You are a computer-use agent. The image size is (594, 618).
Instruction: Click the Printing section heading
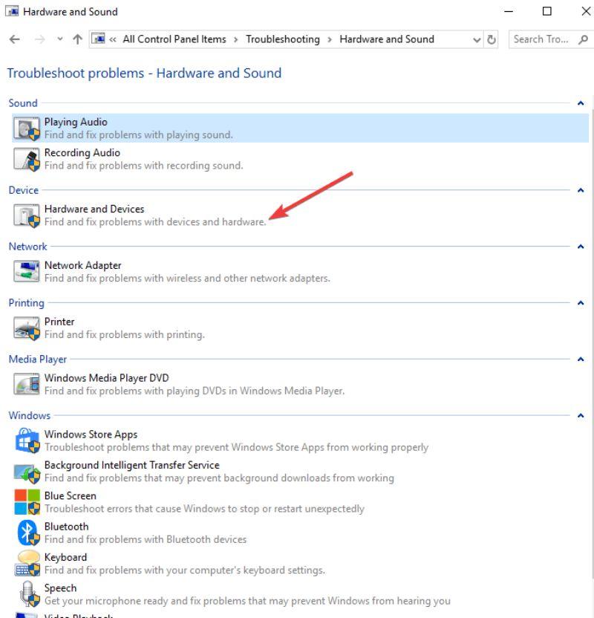point(26,303)
